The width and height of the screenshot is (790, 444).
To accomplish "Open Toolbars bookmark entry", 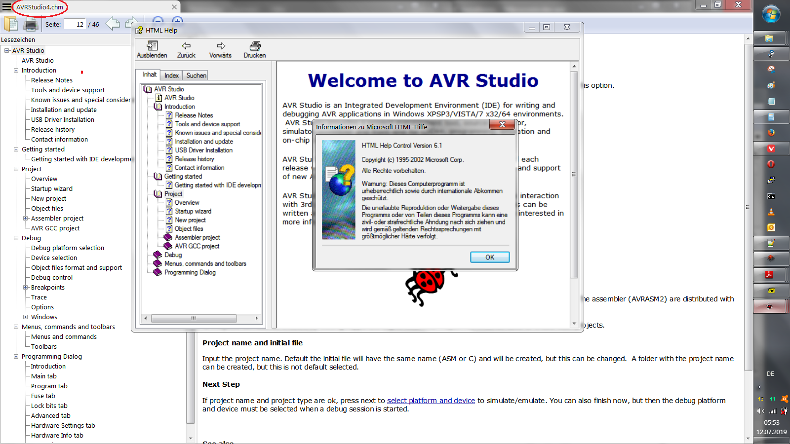I will click(44, 346).
